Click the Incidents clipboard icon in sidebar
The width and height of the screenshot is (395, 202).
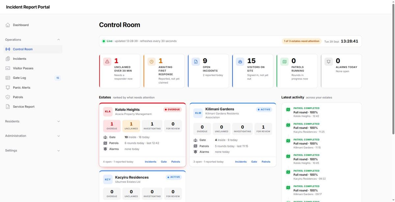pyautogui.click(x=8, y=59)
